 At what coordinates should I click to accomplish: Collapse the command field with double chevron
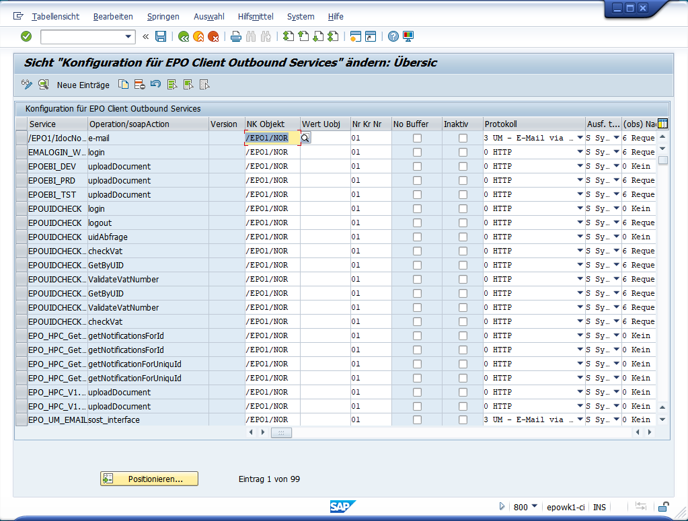point(146,37)
